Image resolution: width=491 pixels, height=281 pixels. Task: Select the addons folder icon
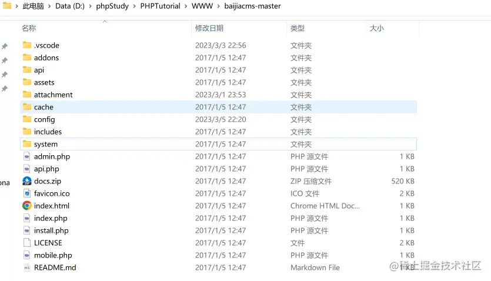(x=27, y=57)
